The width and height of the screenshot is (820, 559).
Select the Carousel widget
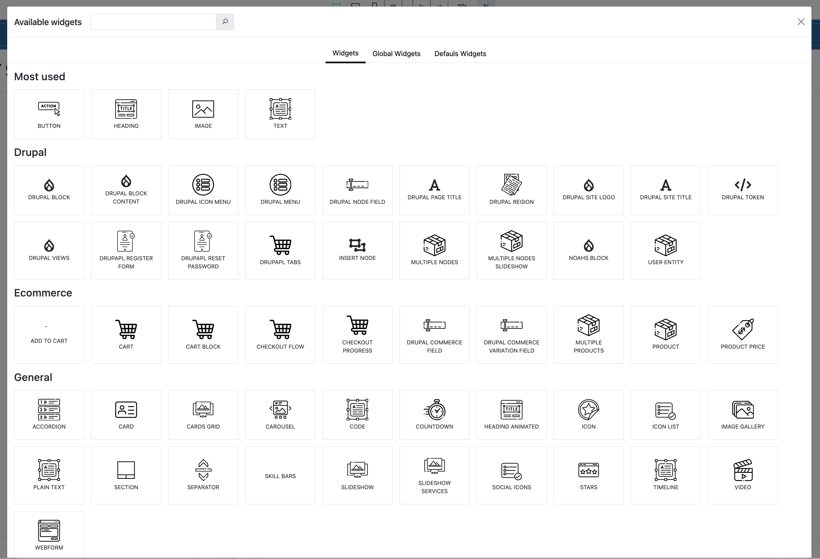[x=280, y=415]
